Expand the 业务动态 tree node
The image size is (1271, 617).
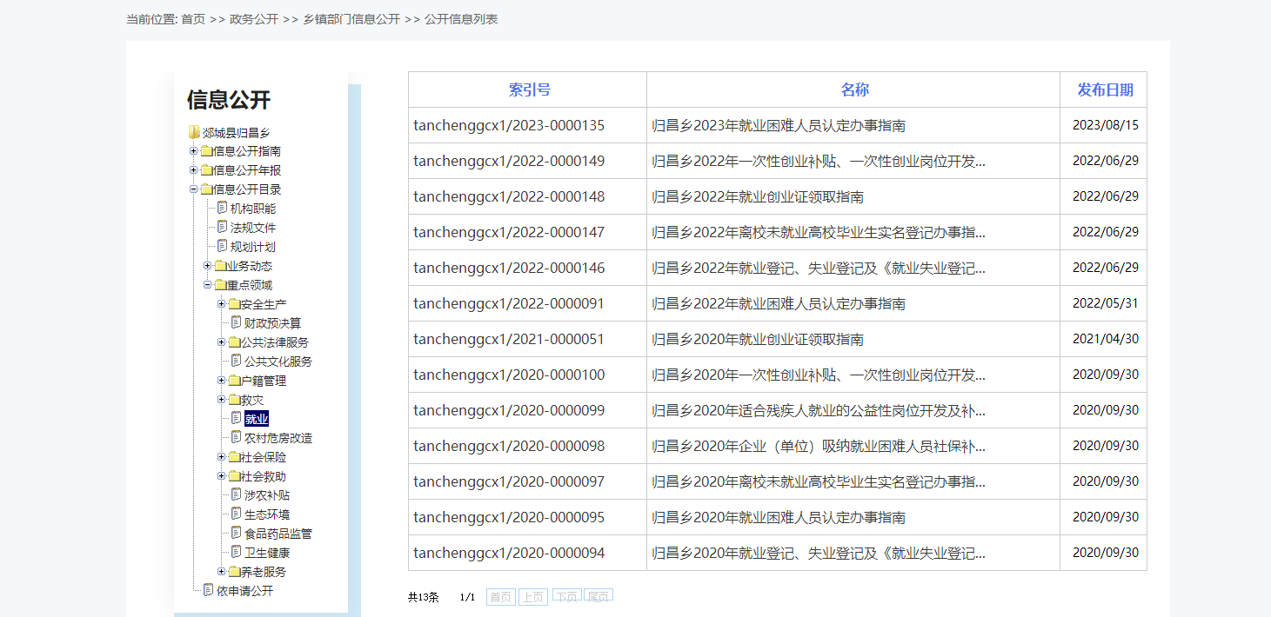pos(207,266)
